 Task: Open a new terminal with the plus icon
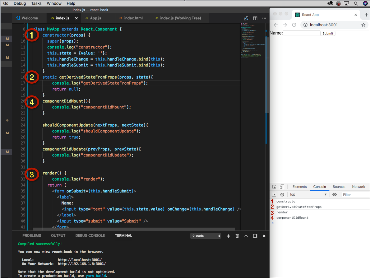coord(228,236)
